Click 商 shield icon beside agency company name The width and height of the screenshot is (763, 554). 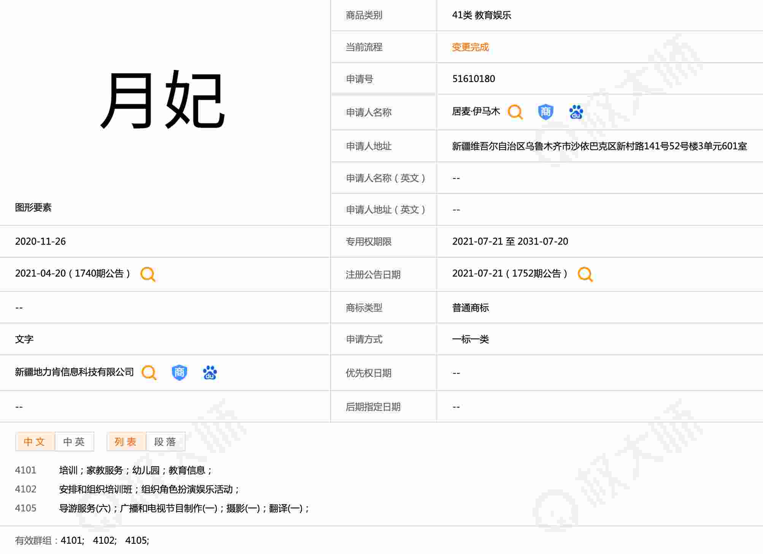click(x=179, y=373)
